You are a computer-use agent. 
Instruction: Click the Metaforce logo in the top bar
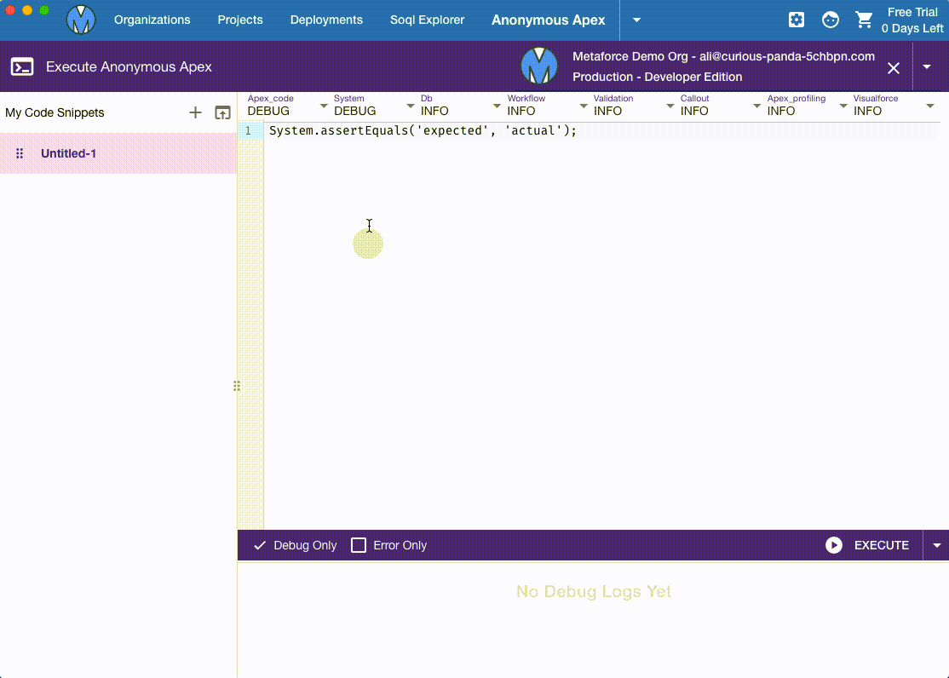tap(81, 20)
